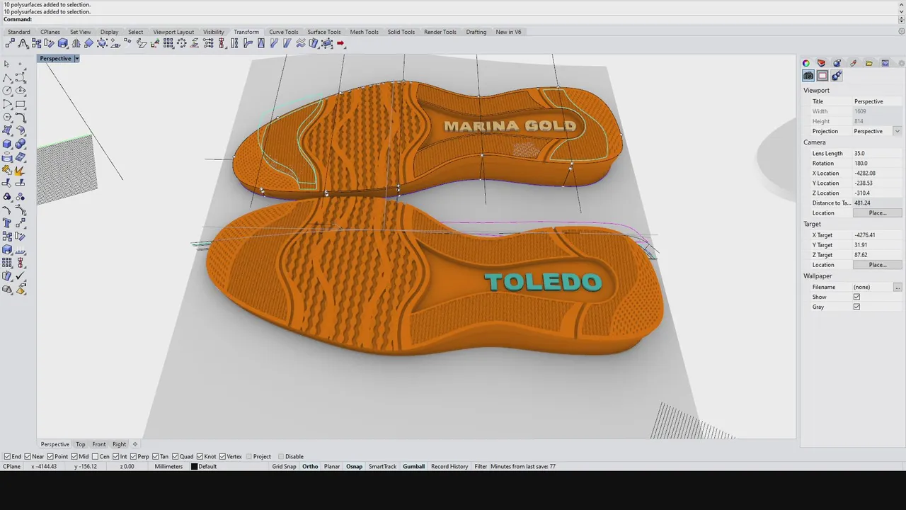
Task: Open the Layers panel tab icon
Action: click(x=822, y=63)
